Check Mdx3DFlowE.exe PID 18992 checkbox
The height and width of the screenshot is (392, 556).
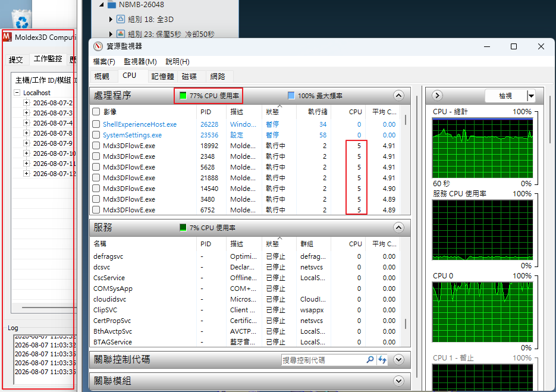pos(96,146)
